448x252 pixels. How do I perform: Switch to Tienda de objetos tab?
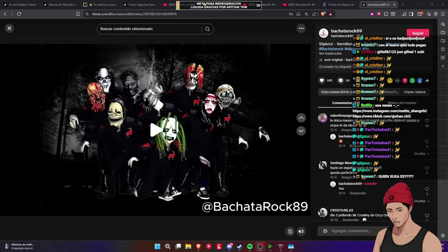click(x=339, y=5)
